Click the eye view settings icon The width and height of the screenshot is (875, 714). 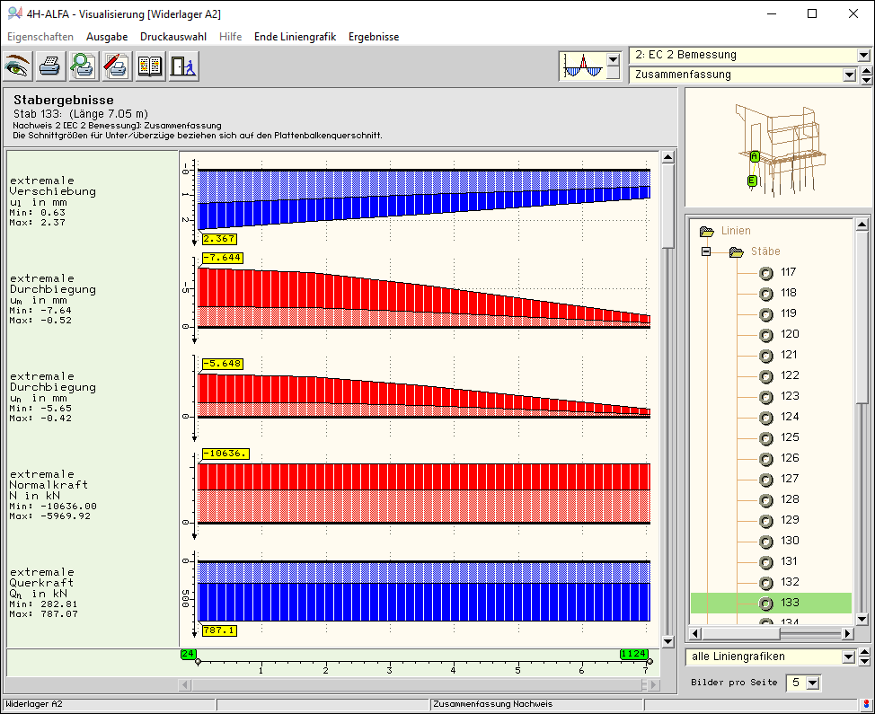pos(19,66)
